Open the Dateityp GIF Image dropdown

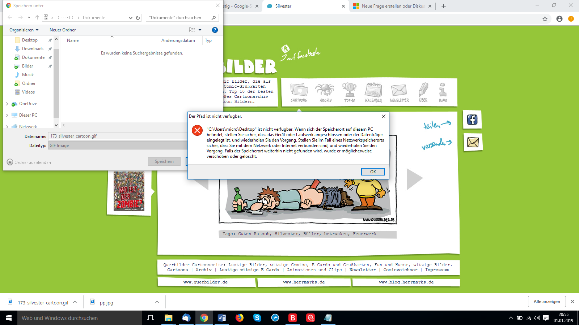(x=118, y=146)
